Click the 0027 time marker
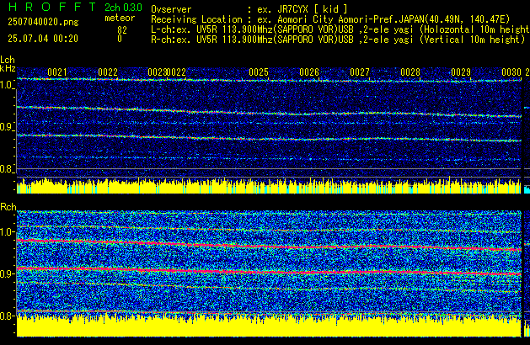The height and width of the screenshot is (345, 530). [x=360, y=72]
